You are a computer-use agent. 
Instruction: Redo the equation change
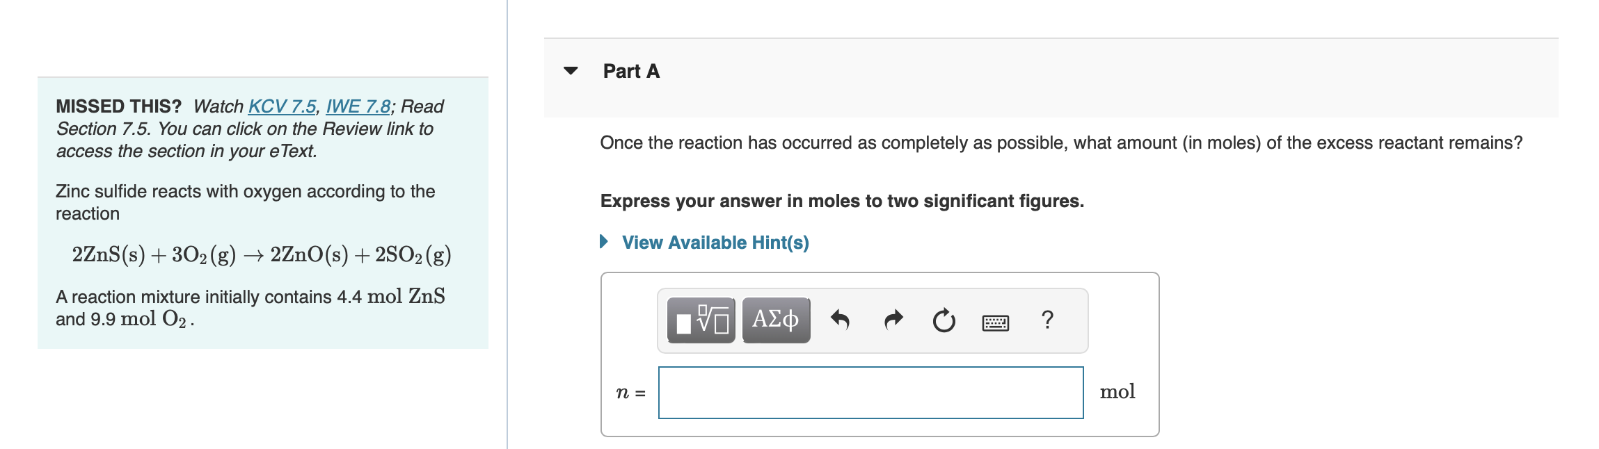pos(892,319)
